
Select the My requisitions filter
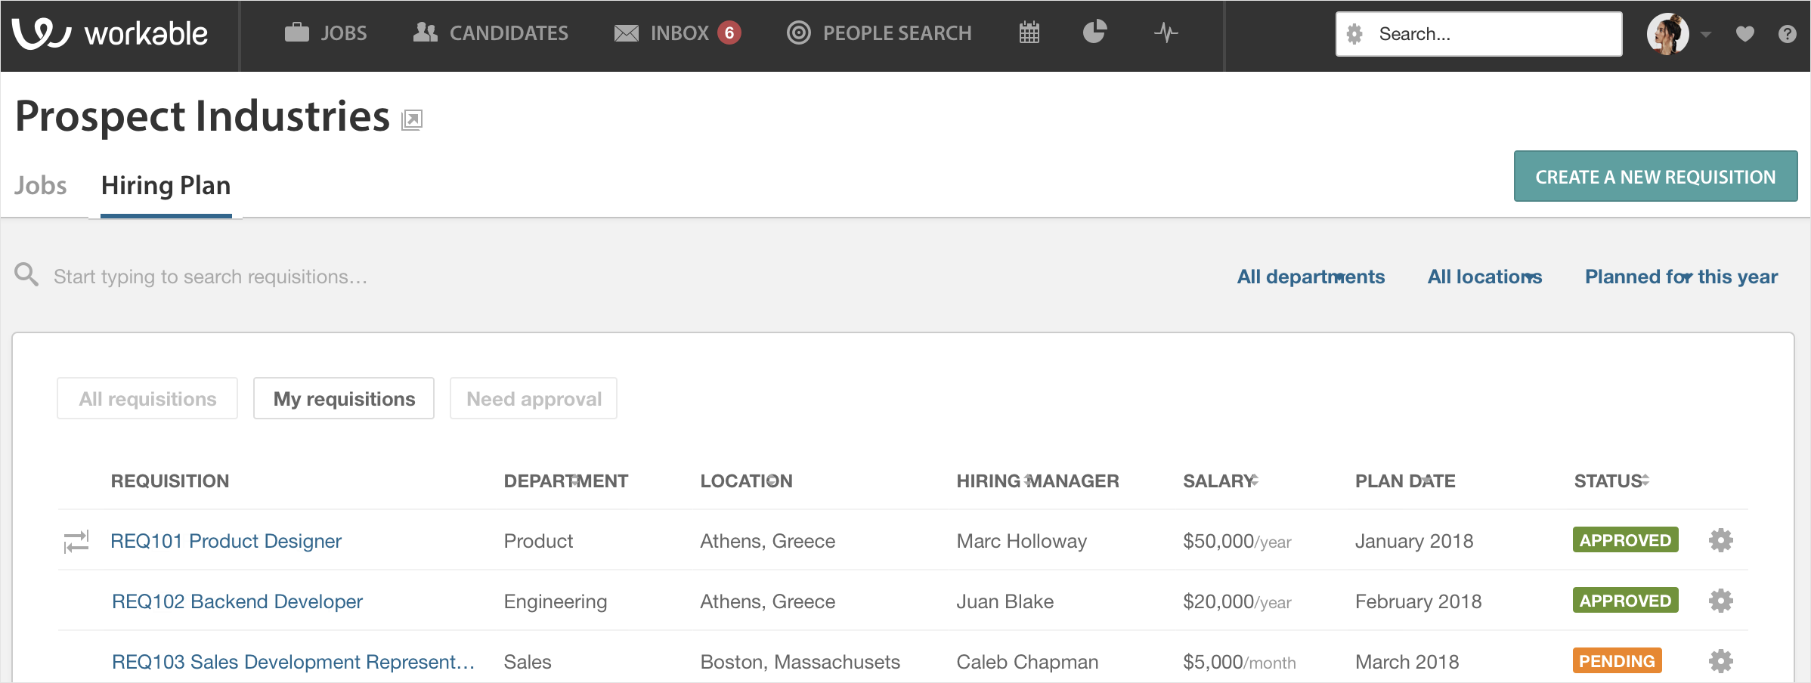click(344, 398)
